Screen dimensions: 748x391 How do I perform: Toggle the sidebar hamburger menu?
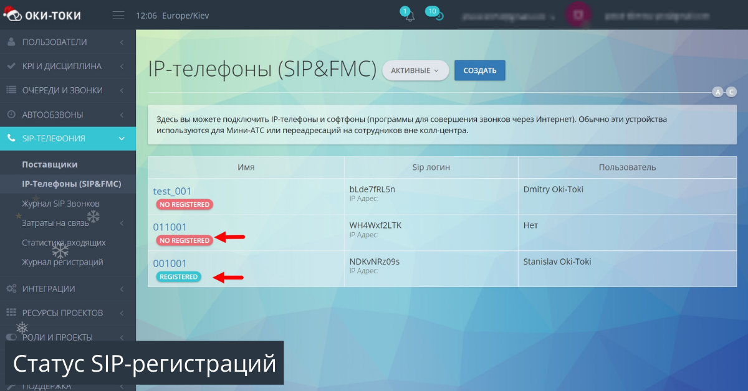[x=118, y=14]
